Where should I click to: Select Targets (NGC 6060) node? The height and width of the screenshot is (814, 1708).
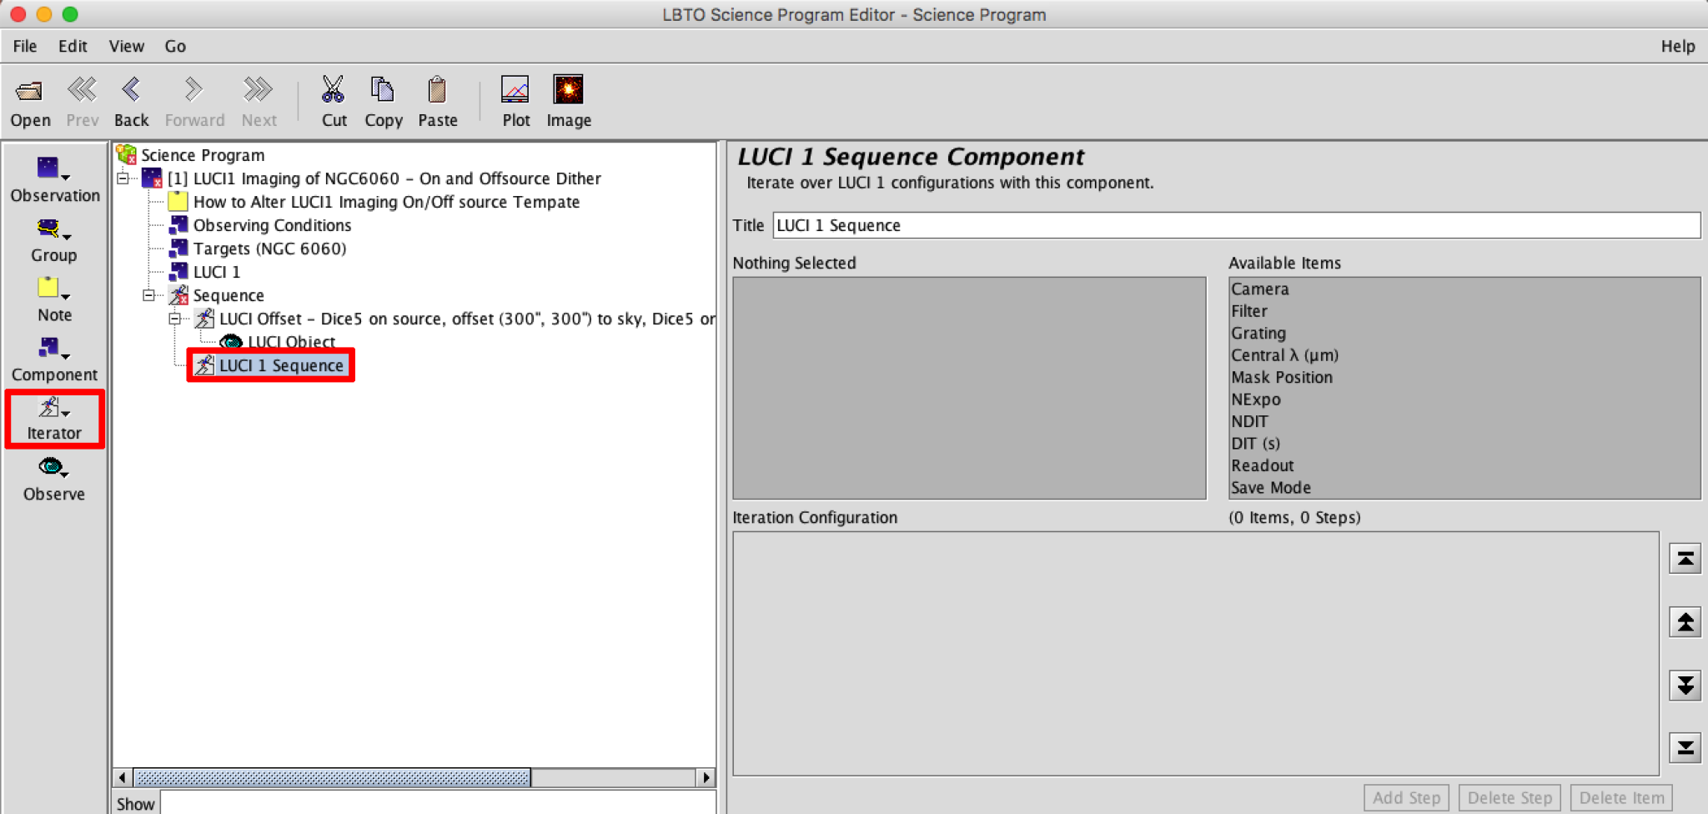[269, 249]
